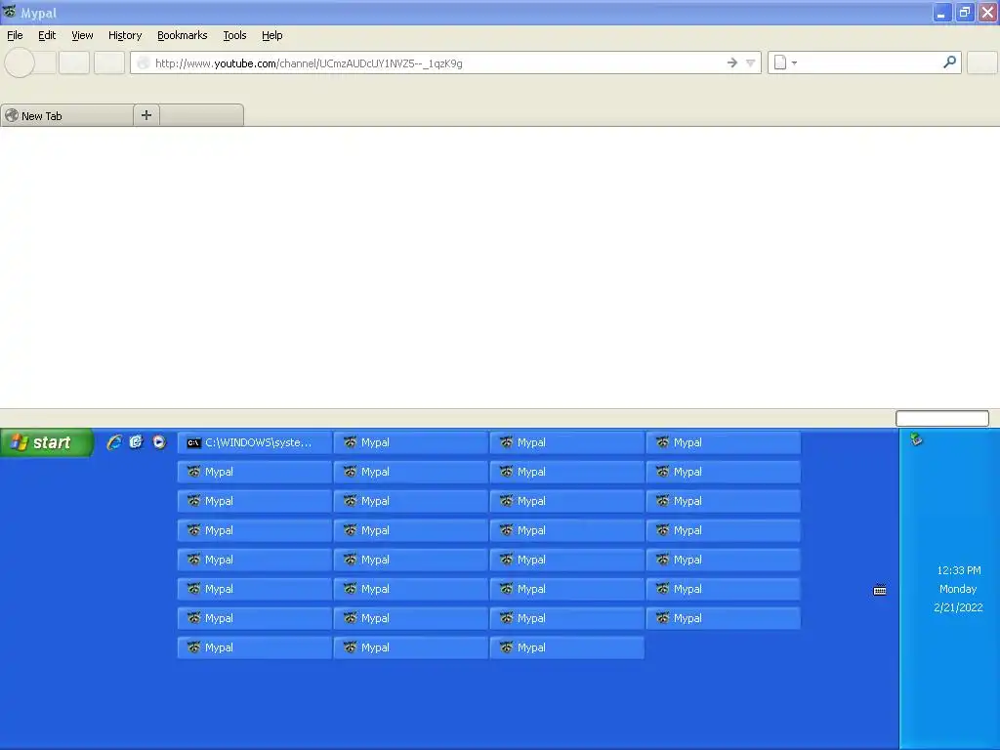Click the 2/21/2022 date in the tray
Viewport: 1000px width, 750px height.
tap(958, 607)
